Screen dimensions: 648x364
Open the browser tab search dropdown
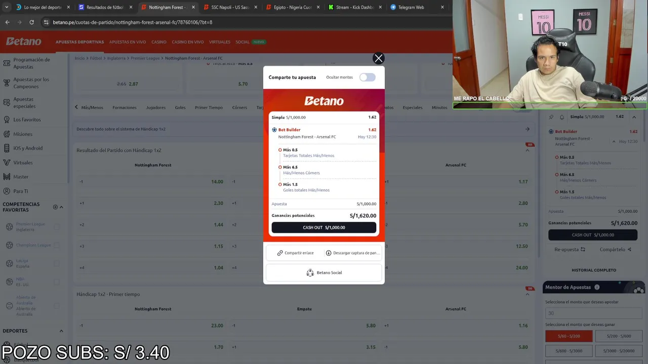pyautogui.click(x=6, y=8)
